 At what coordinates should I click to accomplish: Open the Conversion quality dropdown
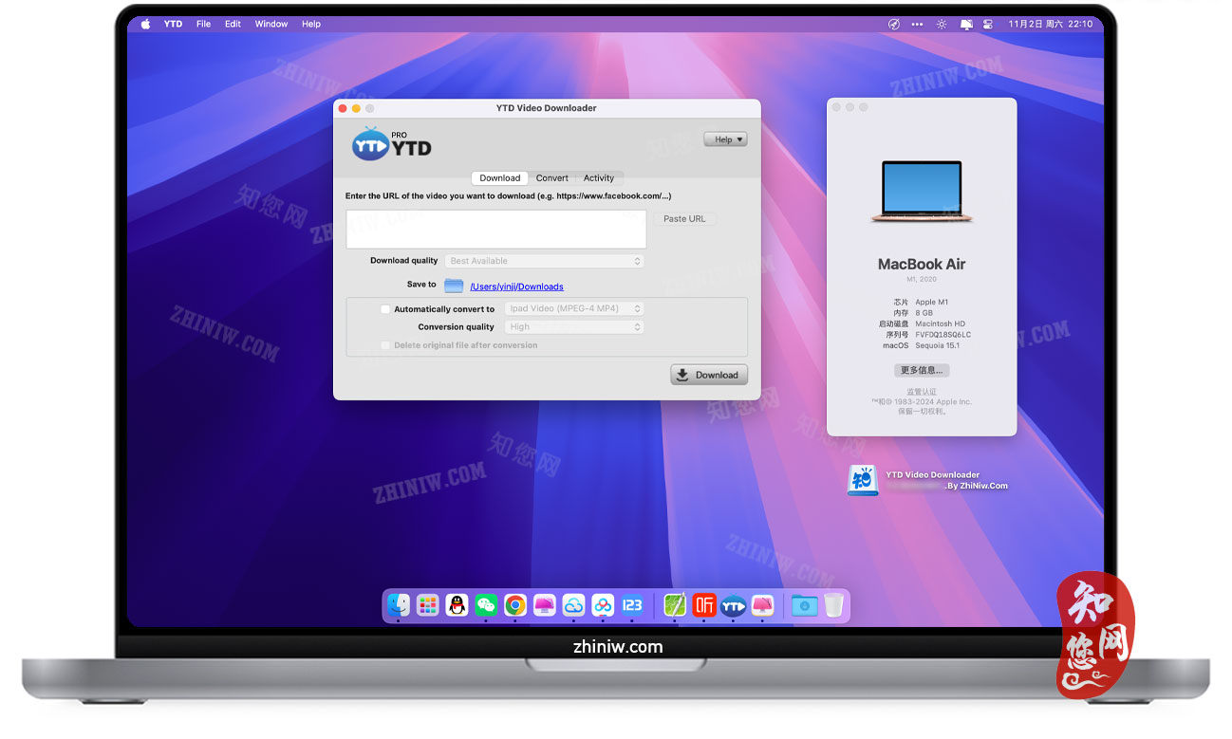(574, 326)
